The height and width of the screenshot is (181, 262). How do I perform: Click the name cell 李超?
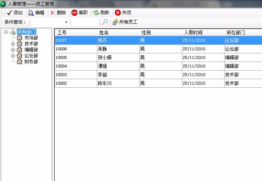[118, 75]
